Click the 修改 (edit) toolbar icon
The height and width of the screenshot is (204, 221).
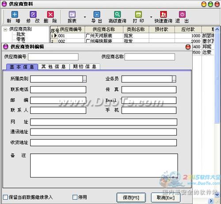pyautogui.click(x=33, y=15)
